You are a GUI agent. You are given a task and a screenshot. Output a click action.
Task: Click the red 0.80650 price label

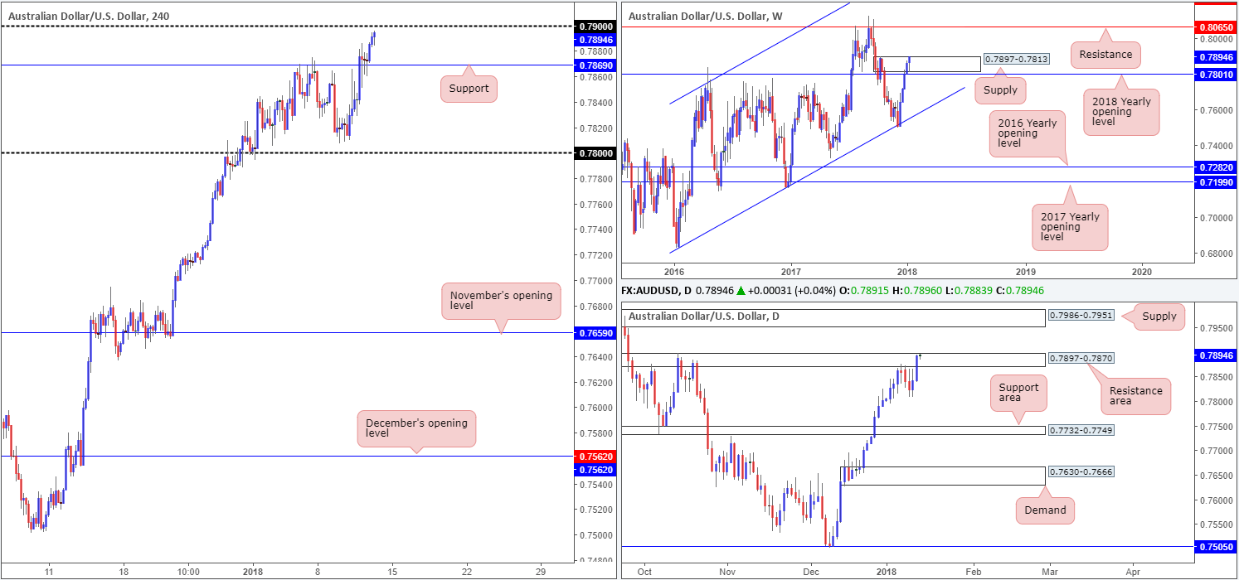click(1215, 27)
